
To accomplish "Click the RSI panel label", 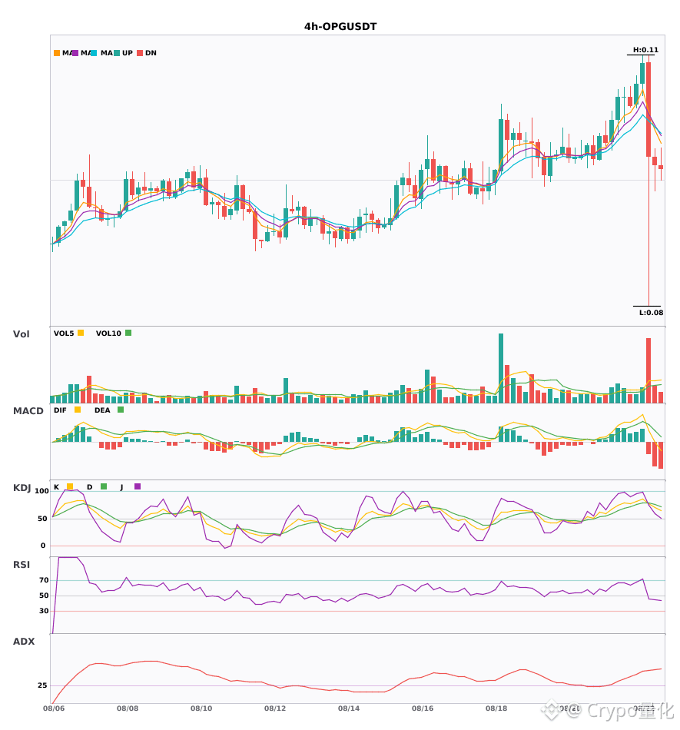I will point(22,565).
